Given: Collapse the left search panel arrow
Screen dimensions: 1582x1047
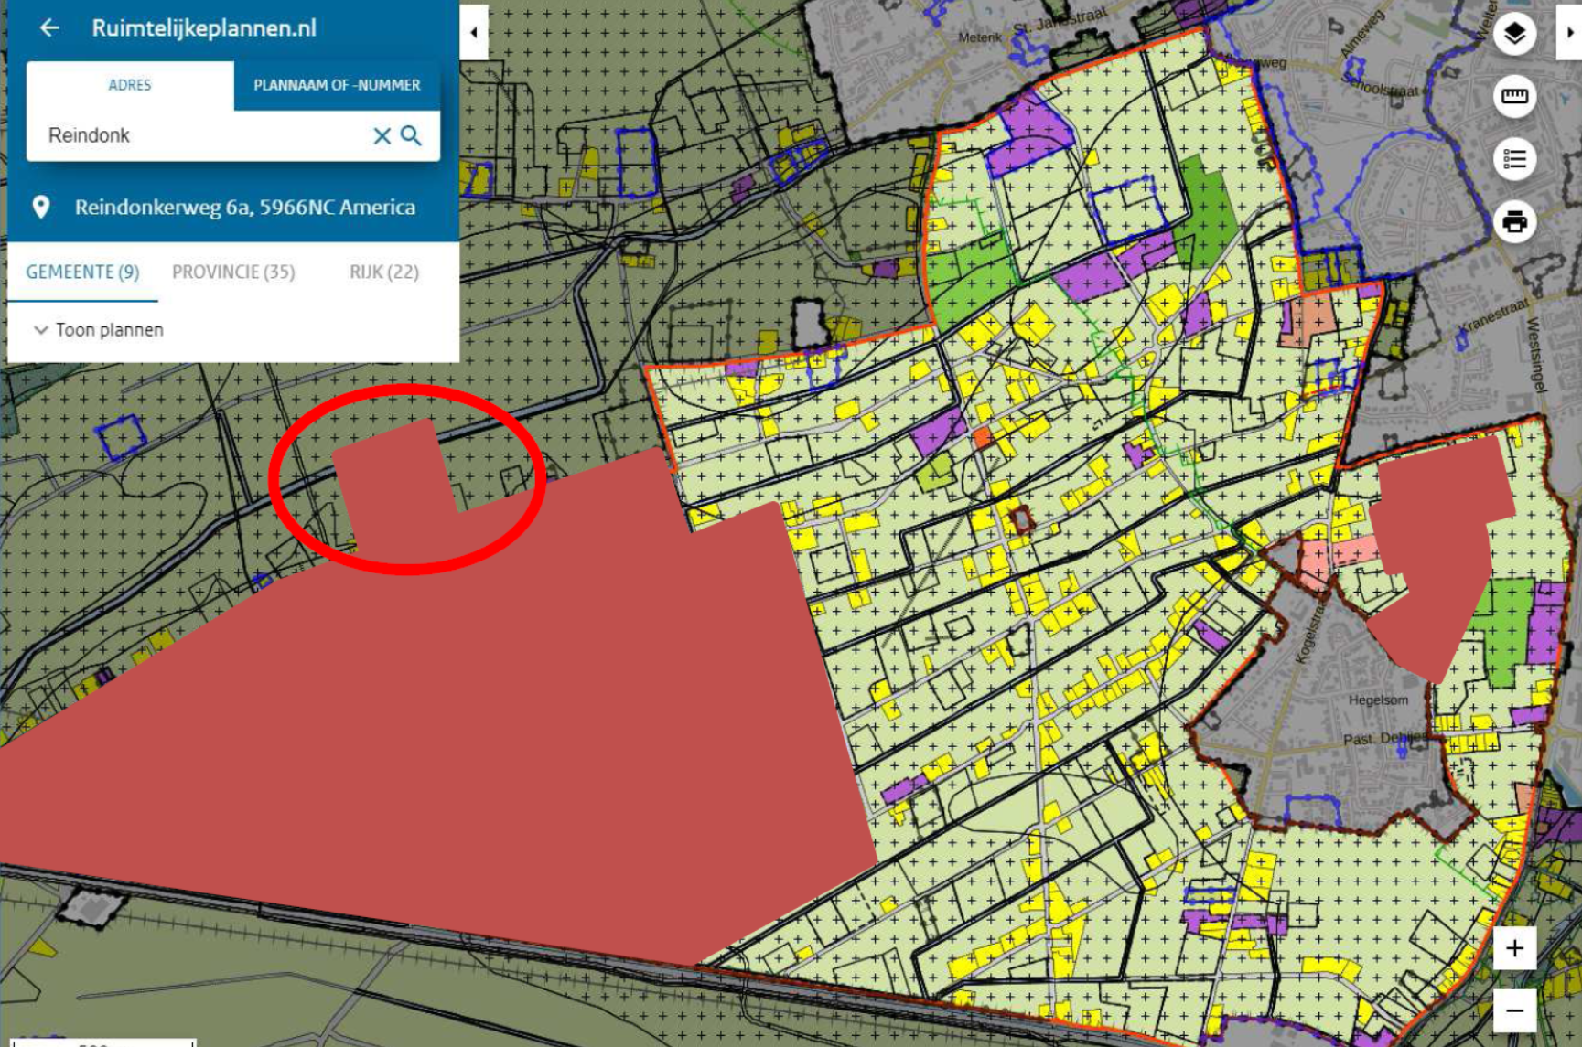Looking at the screenshot, I should point(474,32).
